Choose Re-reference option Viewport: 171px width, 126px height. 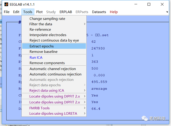[40, 30]
